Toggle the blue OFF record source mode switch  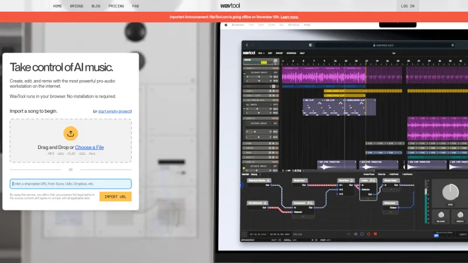tap(436, 236)
